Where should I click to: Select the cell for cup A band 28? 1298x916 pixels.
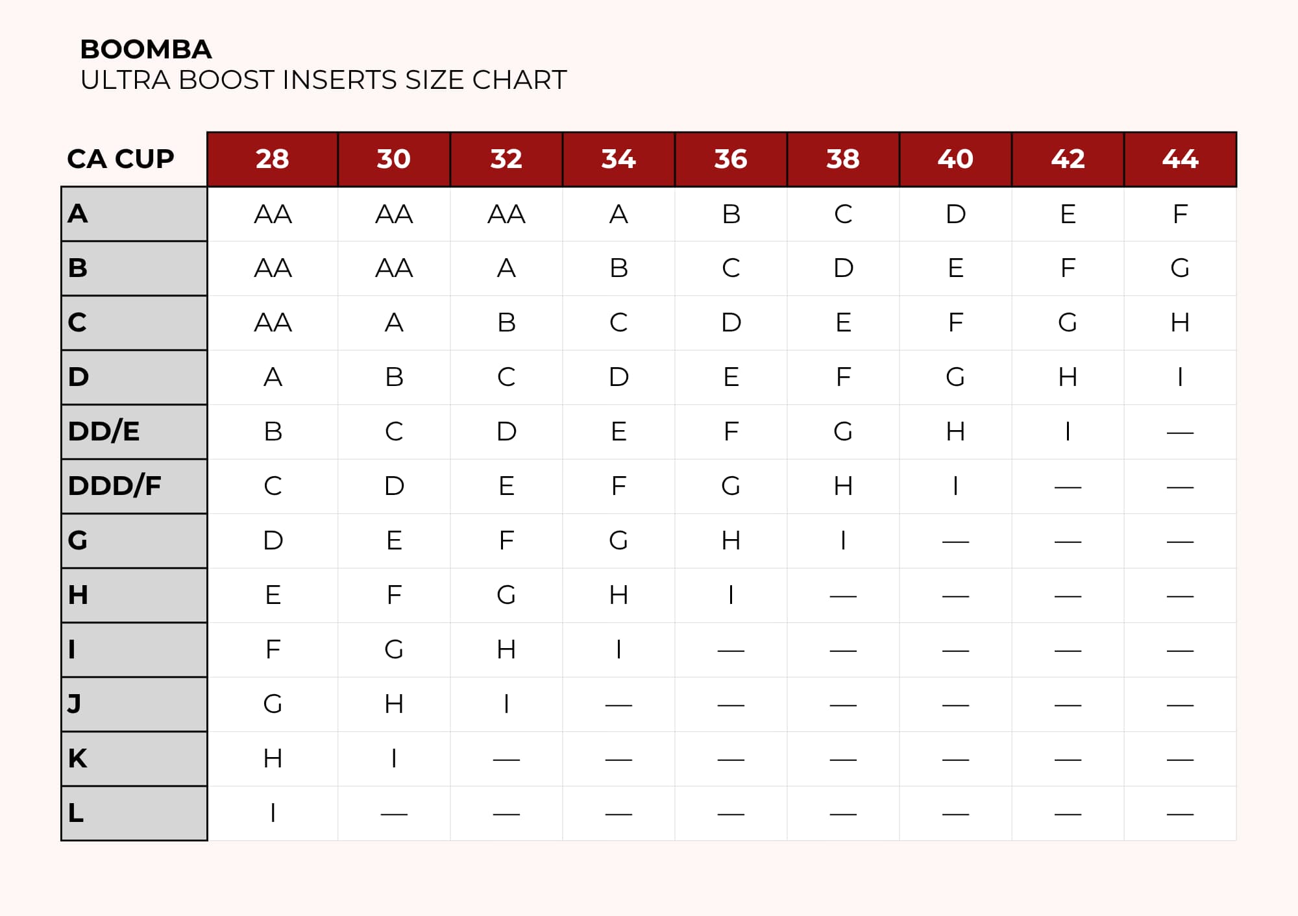273,214
